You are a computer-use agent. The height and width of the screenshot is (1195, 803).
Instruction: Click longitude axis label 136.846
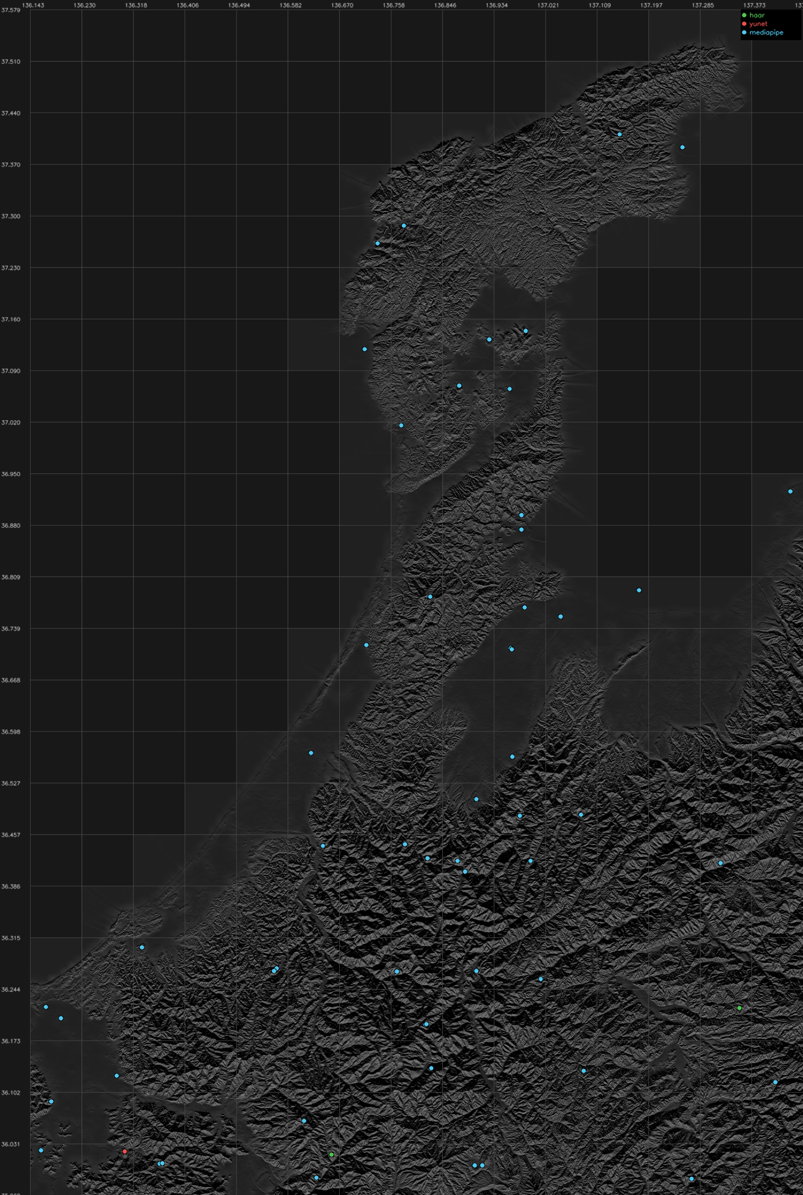click(x=445, y=5)
